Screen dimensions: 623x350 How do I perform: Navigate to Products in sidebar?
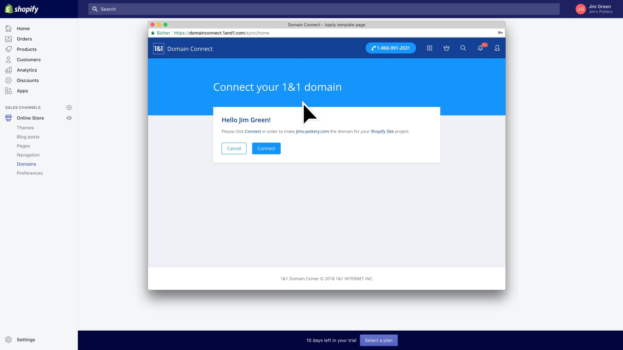(27, 49)
